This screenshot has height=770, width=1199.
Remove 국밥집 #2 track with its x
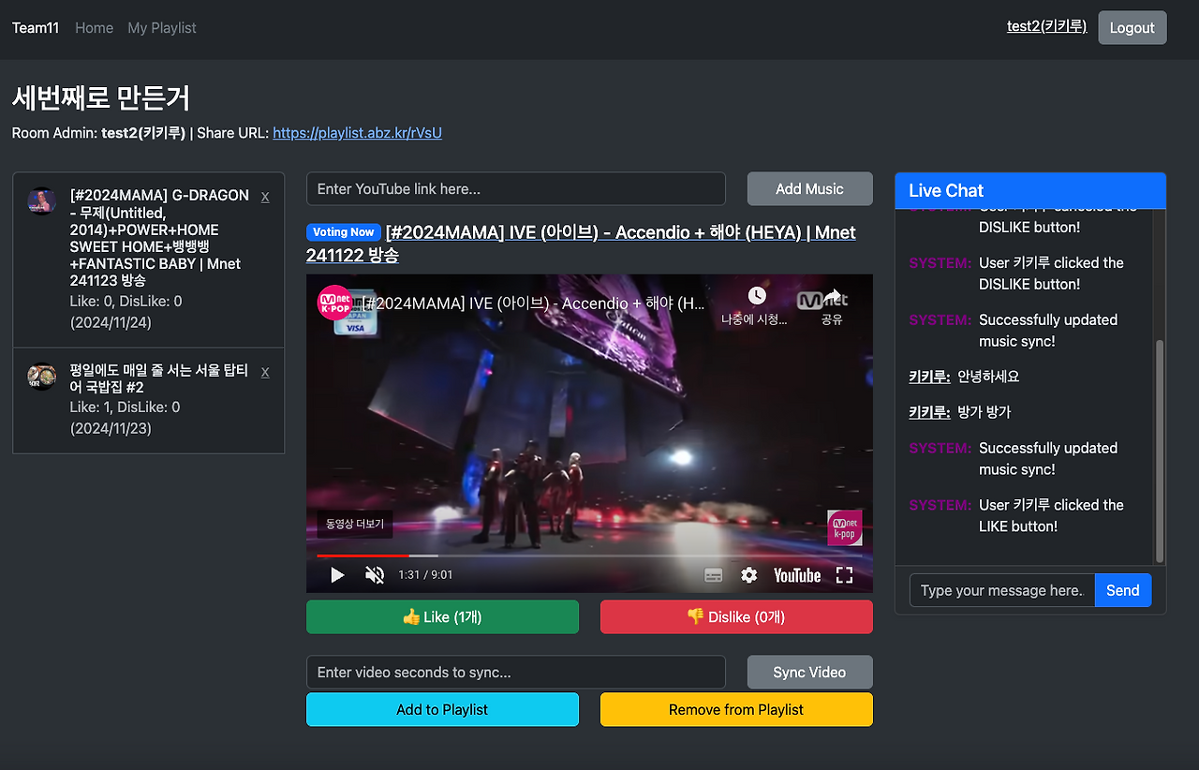click(x=265, y=371)
